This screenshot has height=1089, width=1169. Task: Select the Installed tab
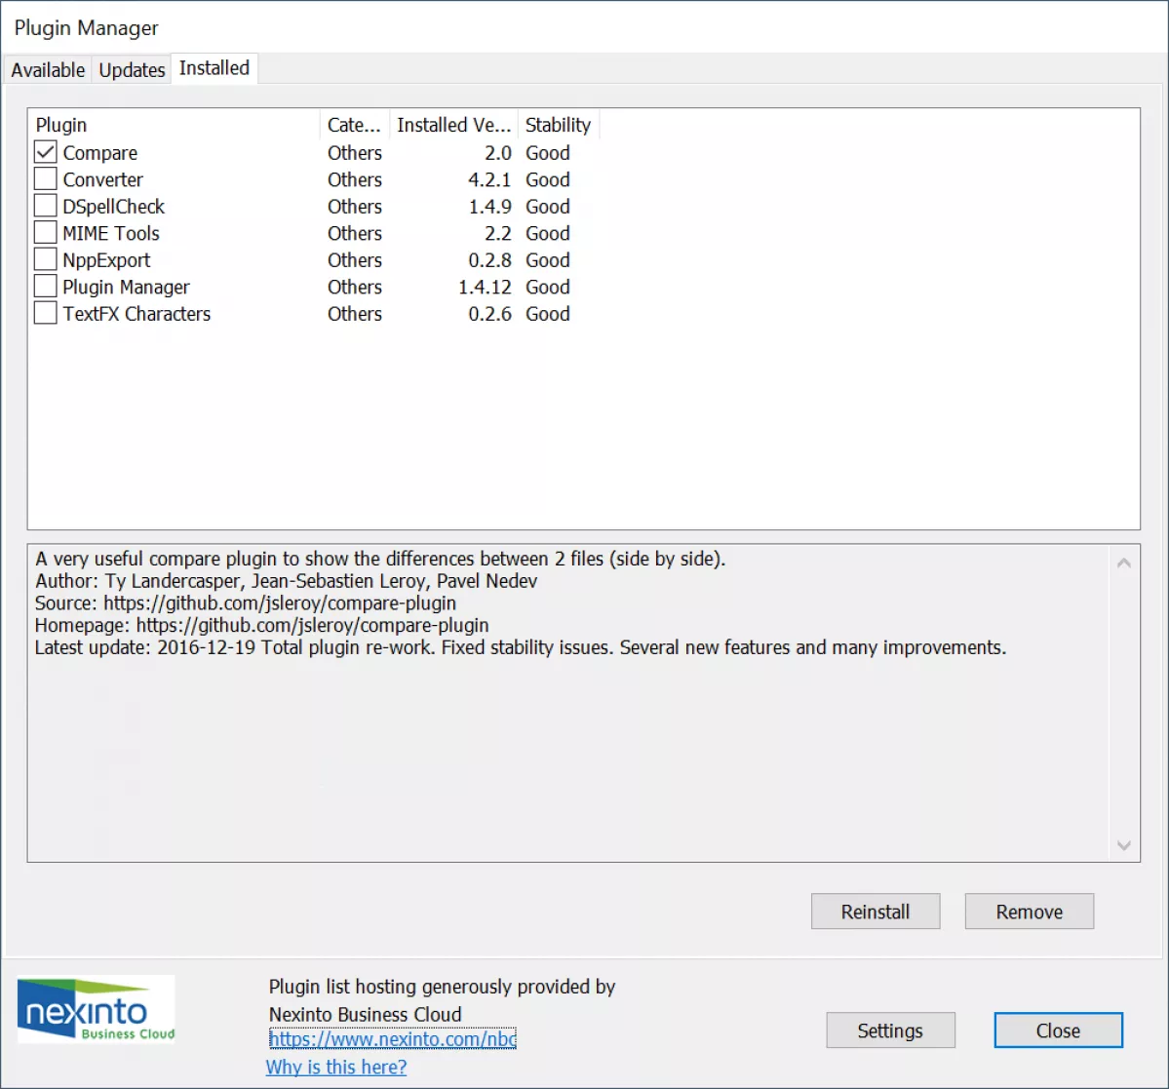click(x=214, y=68)
